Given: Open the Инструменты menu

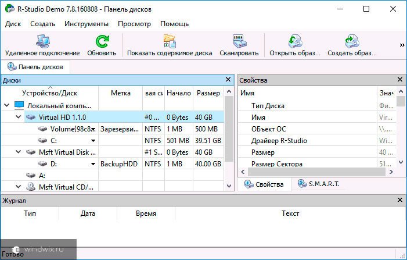Looking at the screenshot, I should point(87,24).
